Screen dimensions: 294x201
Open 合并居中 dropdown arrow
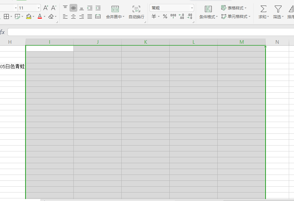click(x=124, y=17)
